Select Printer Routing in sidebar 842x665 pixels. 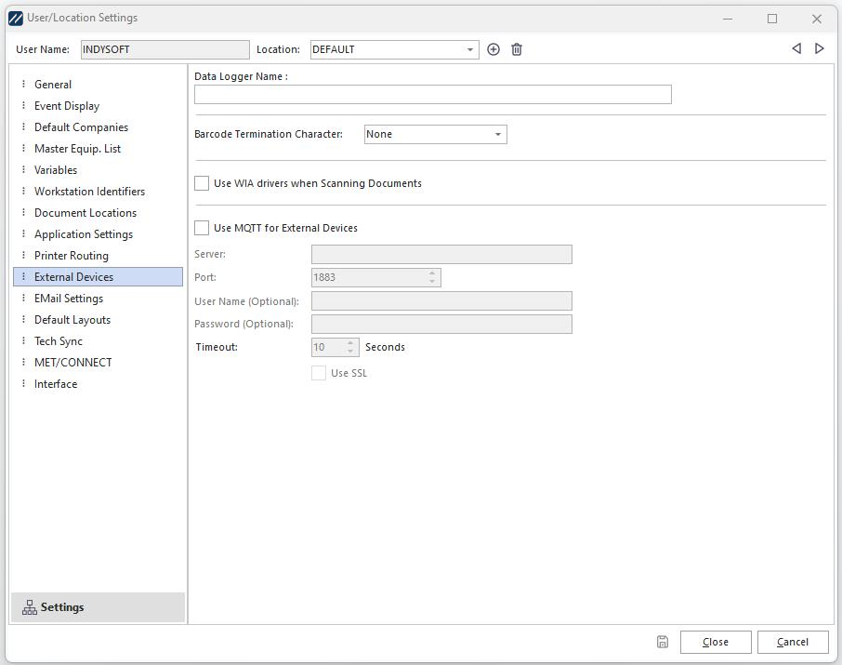point(98,256)
